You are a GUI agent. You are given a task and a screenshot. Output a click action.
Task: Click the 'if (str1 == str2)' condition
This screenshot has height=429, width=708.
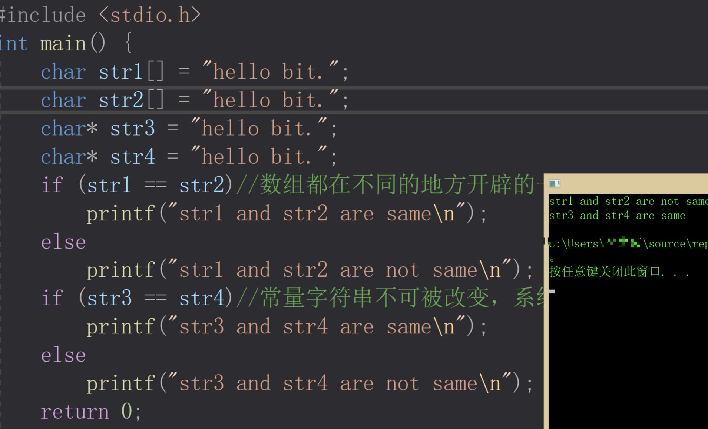tap(137, 185)
